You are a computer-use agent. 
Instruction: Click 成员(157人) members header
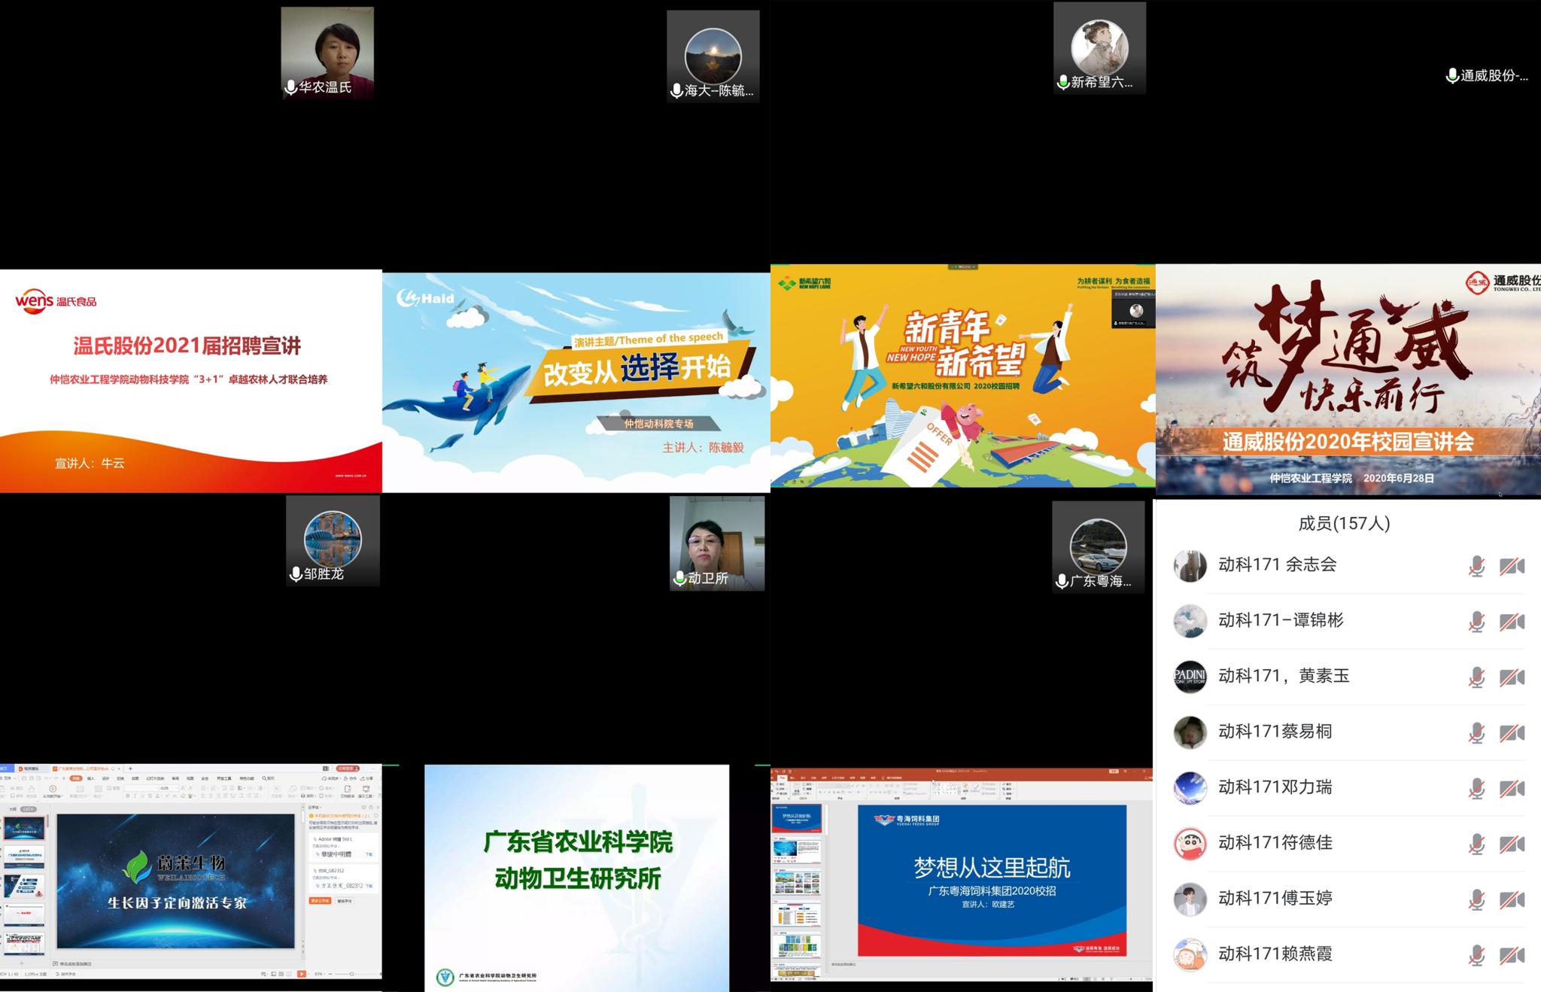coord(1344,523)
